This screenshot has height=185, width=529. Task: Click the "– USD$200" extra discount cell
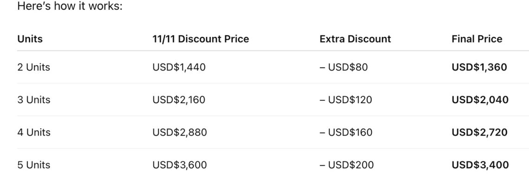346,165
